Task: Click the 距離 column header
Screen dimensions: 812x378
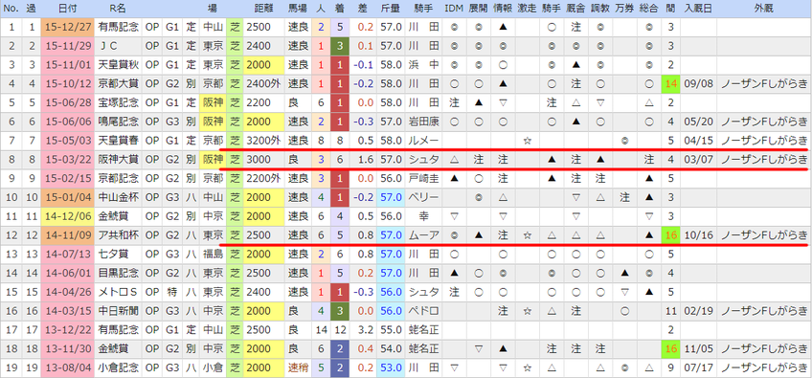Action: (x=264, y=9)
